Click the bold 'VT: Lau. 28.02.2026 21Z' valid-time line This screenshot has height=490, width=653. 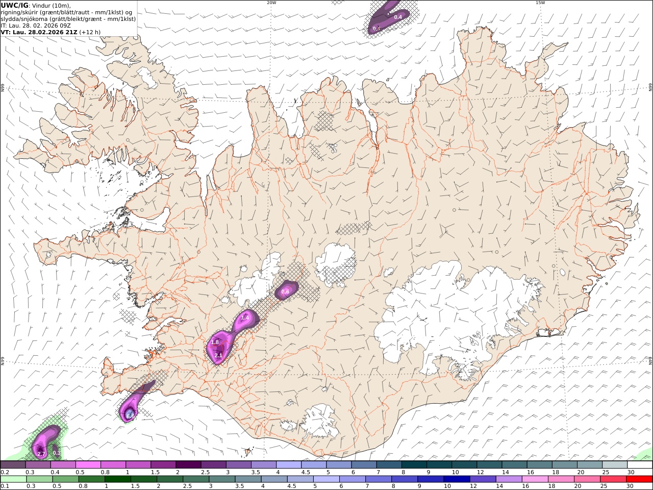pos(39,32)
